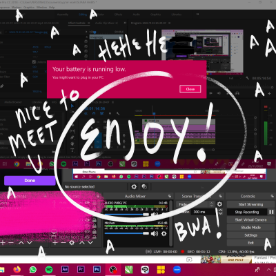Viewport: 276px width, 276px height.
Task: Open Media Browser panel tab
Action: pyautogui.click(x=13, y=102)
